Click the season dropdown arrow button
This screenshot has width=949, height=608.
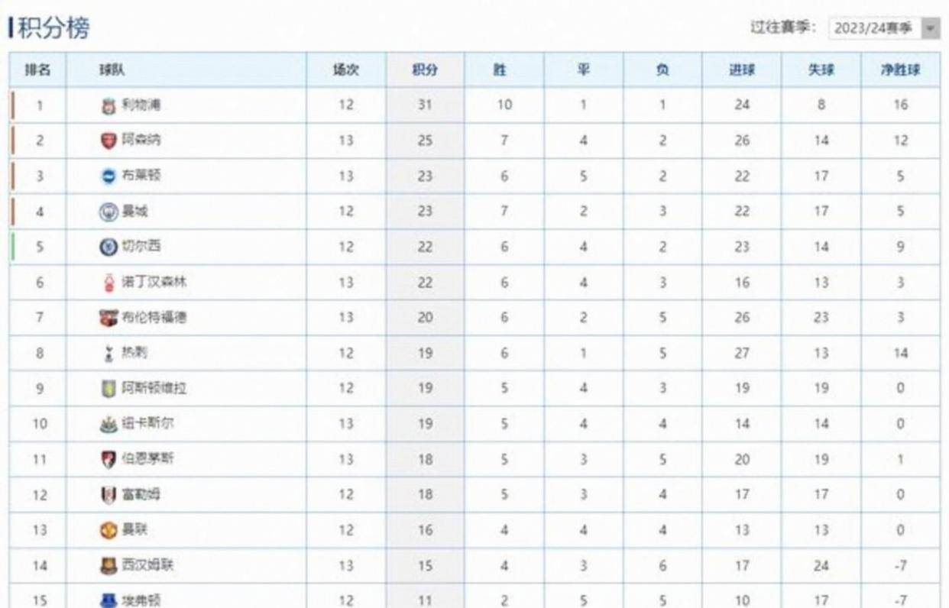tap(930, 28)
